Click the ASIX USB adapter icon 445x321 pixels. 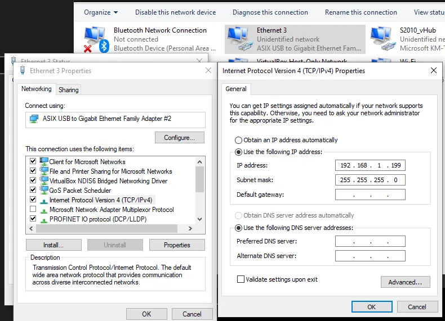pyautogui.click(x=34, y=119)
